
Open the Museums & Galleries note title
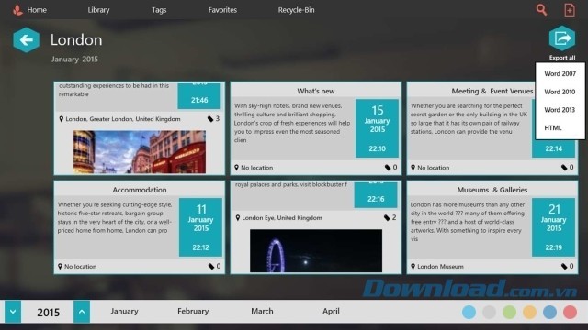point(492,190)
